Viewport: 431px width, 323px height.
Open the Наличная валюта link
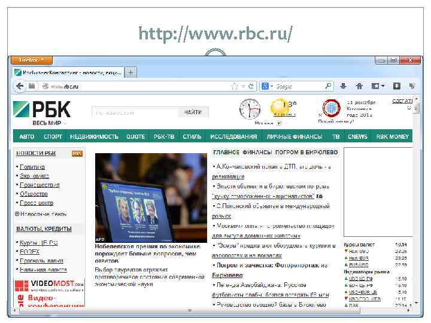(43, 270)
